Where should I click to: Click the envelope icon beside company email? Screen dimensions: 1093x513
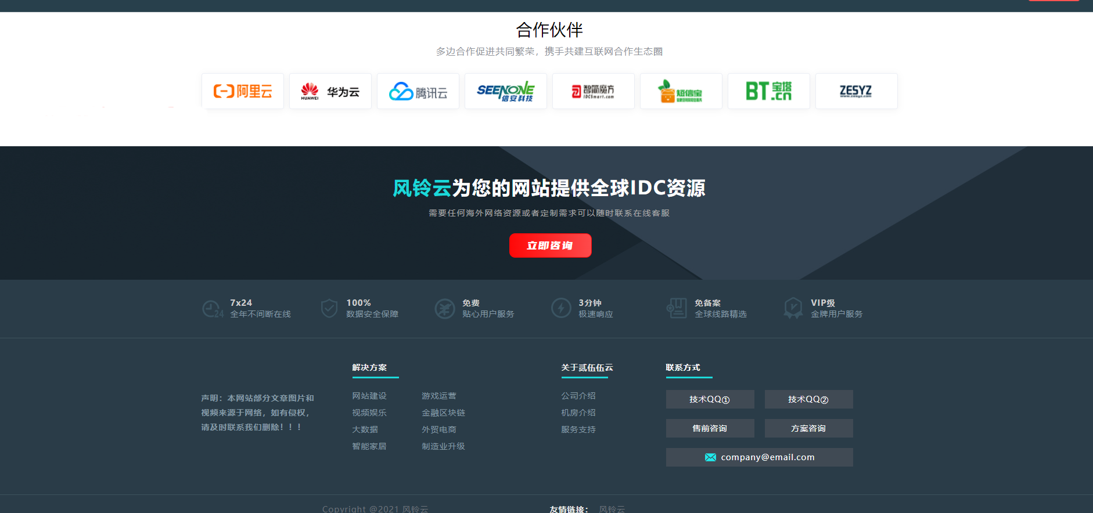point(710,457)
